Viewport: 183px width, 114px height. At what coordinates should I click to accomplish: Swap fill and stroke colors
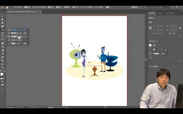[4, 71]
